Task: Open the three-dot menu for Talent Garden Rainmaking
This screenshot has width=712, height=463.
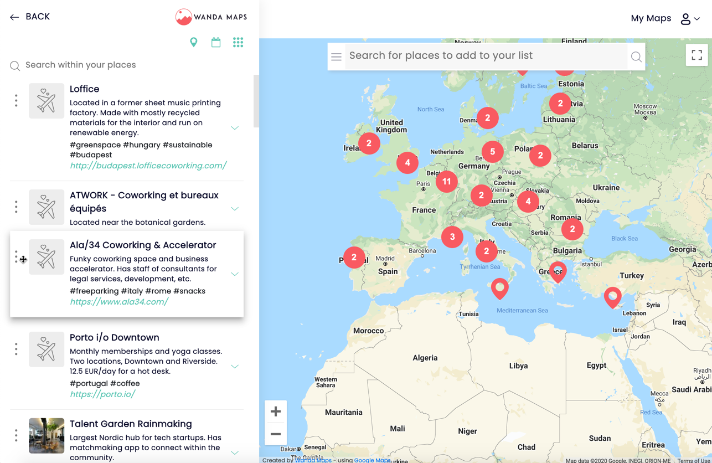Action: click(x=16, y=435)
